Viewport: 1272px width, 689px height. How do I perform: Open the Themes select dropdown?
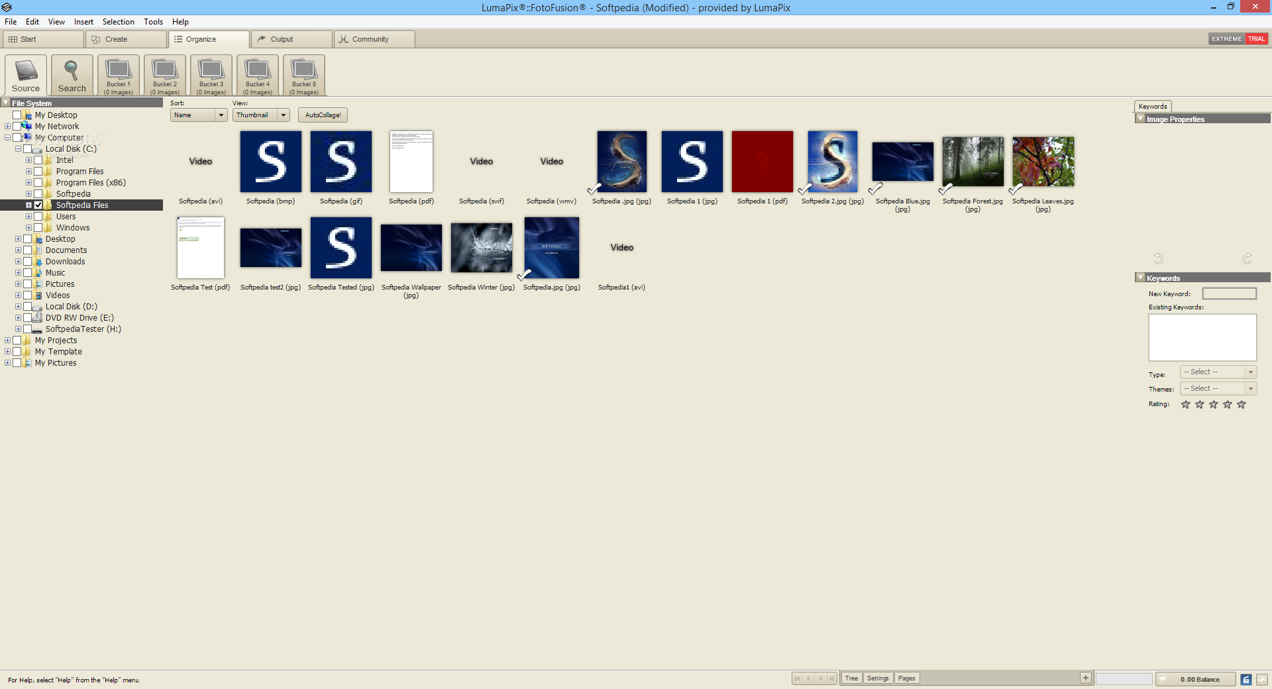coord(1218,389)
